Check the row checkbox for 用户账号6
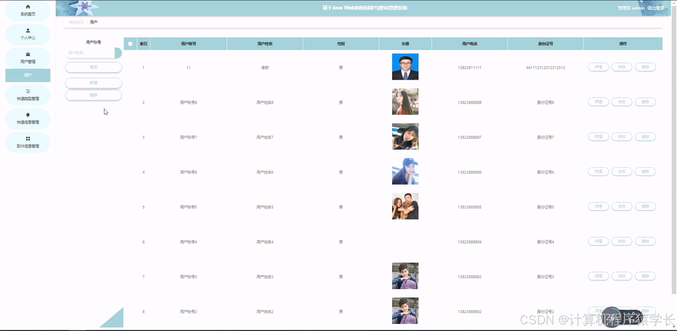This screenshot has height=331, width=677. 130,172
